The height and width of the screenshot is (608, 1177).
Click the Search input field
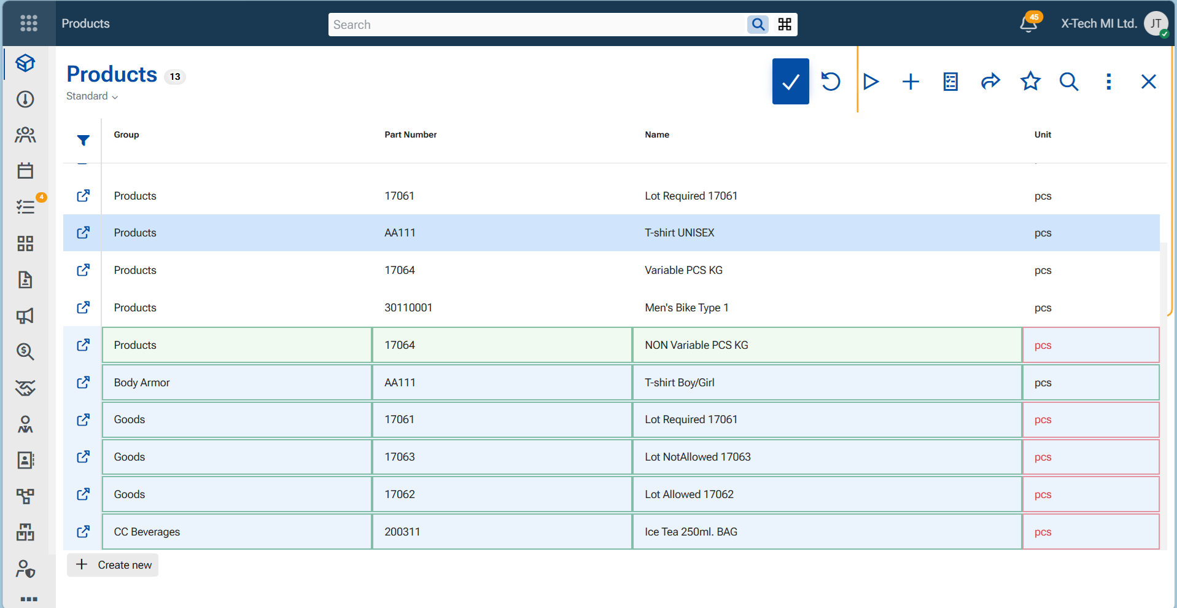(x=537, y=25)
